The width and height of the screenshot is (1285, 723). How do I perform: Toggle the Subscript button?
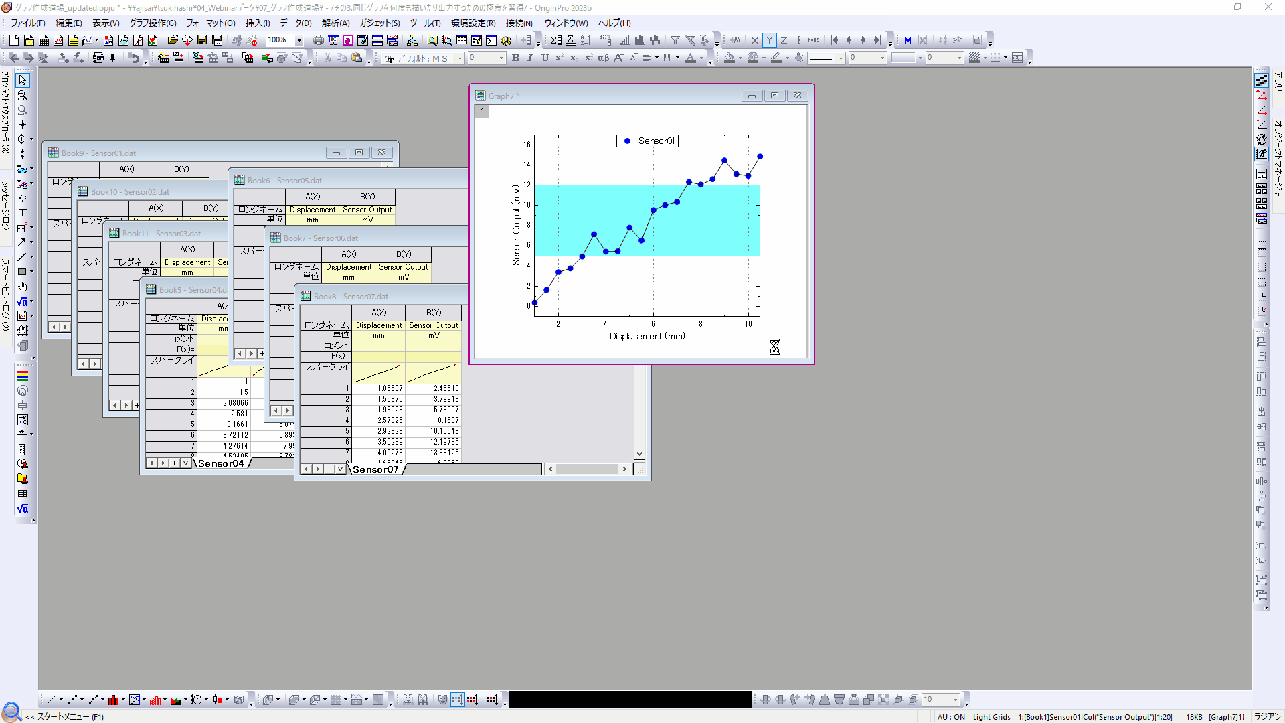[x=574, y=58]
